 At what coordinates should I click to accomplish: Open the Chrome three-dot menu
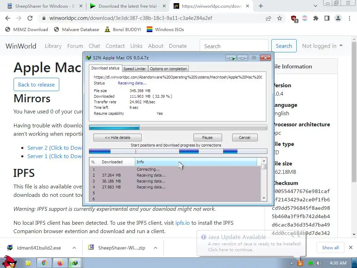pyautogui.click(x=349, y=18)
